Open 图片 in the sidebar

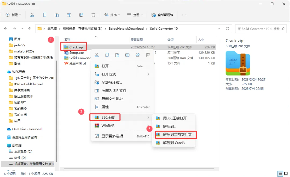pyautogui.click(x=15, y=39)
